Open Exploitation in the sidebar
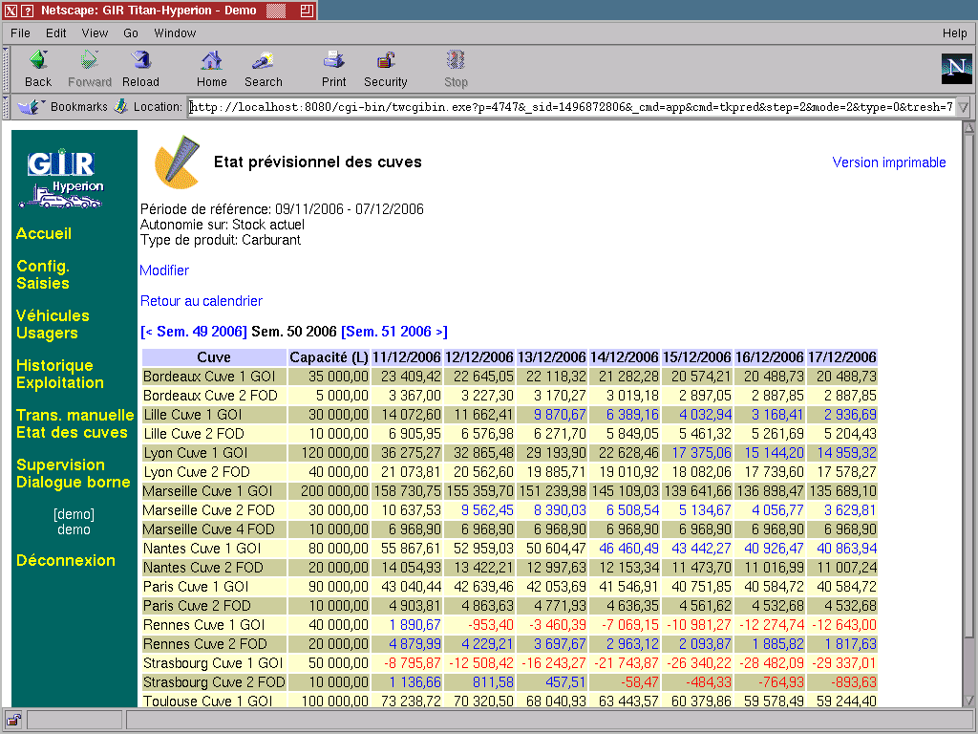Image resolution: width=978 pixels, height=734 pixels. pyautogui.click(x=60, y=382)
